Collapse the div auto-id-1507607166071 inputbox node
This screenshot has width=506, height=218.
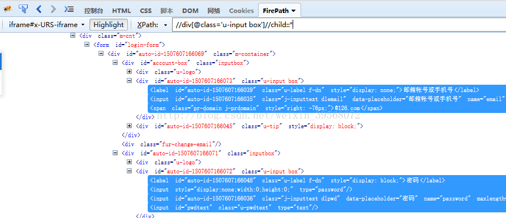point(115,153)
